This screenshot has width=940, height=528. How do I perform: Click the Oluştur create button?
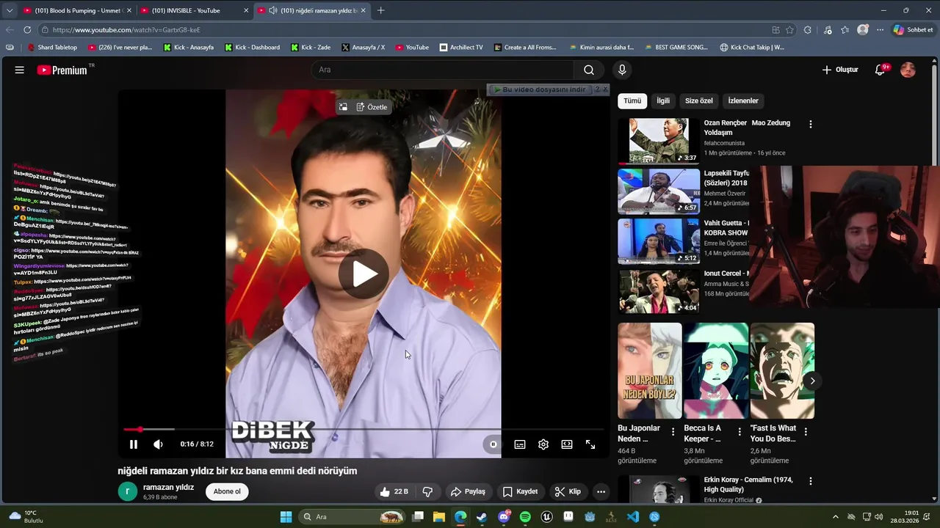(840, 70)
